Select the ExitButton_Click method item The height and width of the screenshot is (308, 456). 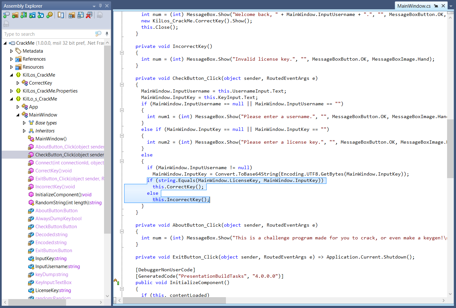[x=70, y=179]
